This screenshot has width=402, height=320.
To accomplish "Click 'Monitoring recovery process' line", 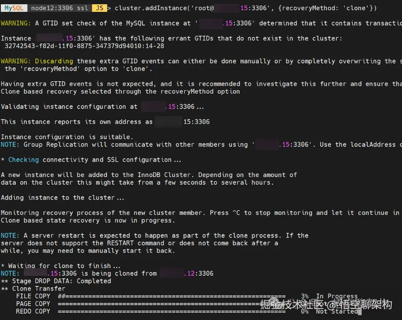I will (x=201, y=213).
